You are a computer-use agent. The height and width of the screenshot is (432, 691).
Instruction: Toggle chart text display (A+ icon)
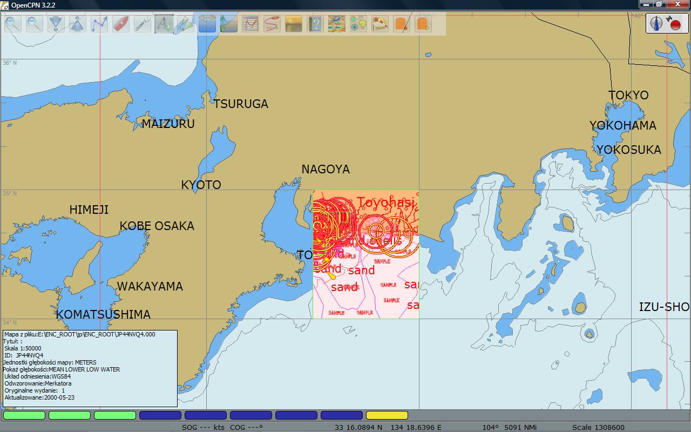164,24
